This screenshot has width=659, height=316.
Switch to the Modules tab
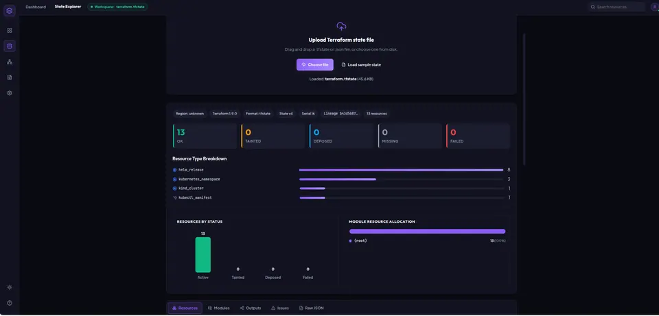point(219,308)
